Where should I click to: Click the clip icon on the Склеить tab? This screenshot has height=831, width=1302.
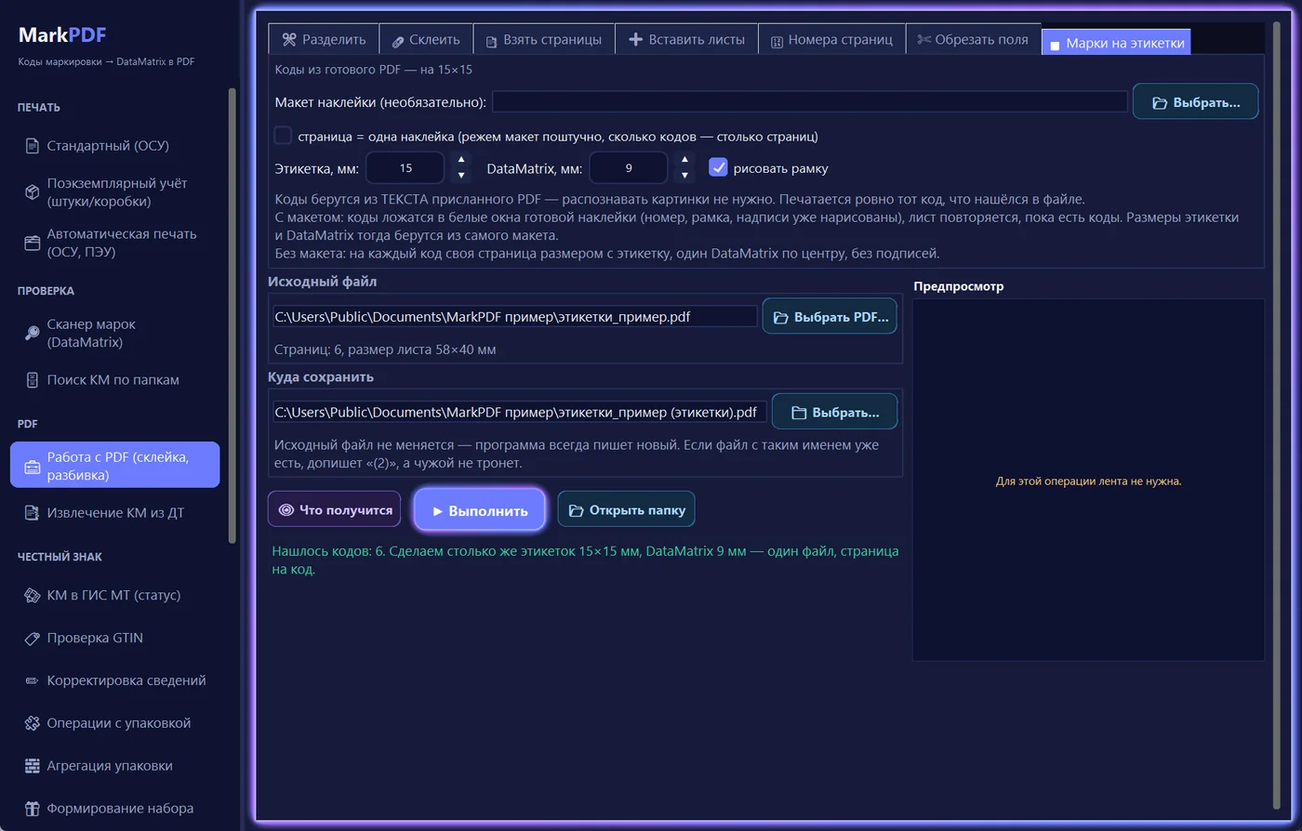(x=398, y=40)
